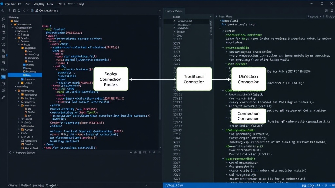Expand the first row under the Name column

pos(174,21)
